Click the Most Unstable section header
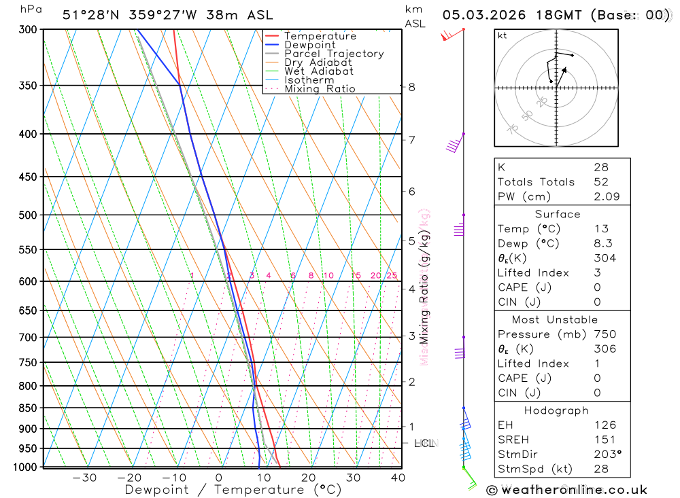The height and width of the screenshot is (498, 680). (555, 320)
